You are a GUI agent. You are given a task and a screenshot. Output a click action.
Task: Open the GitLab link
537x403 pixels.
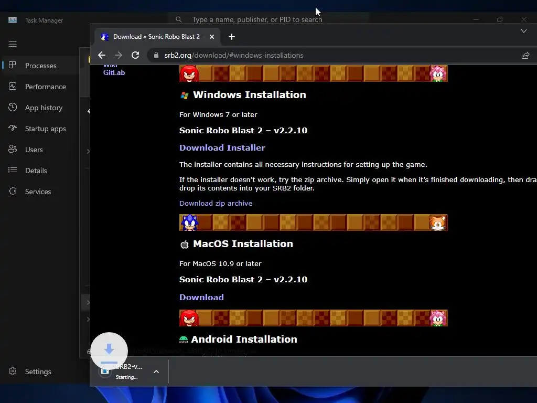click(114, 72)
